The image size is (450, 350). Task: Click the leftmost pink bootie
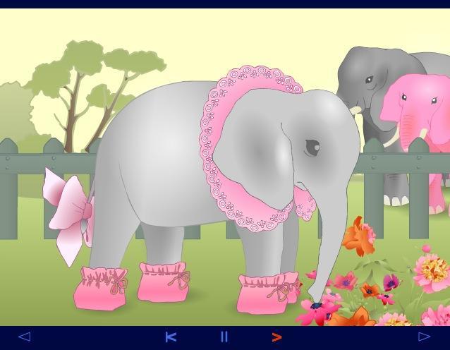coord(100,287)
